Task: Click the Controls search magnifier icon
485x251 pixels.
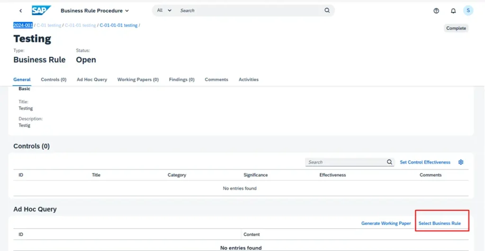Action: pyautogui.click(x=389, y=162)
